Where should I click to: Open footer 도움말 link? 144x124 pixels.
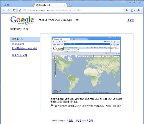(70, 121)
